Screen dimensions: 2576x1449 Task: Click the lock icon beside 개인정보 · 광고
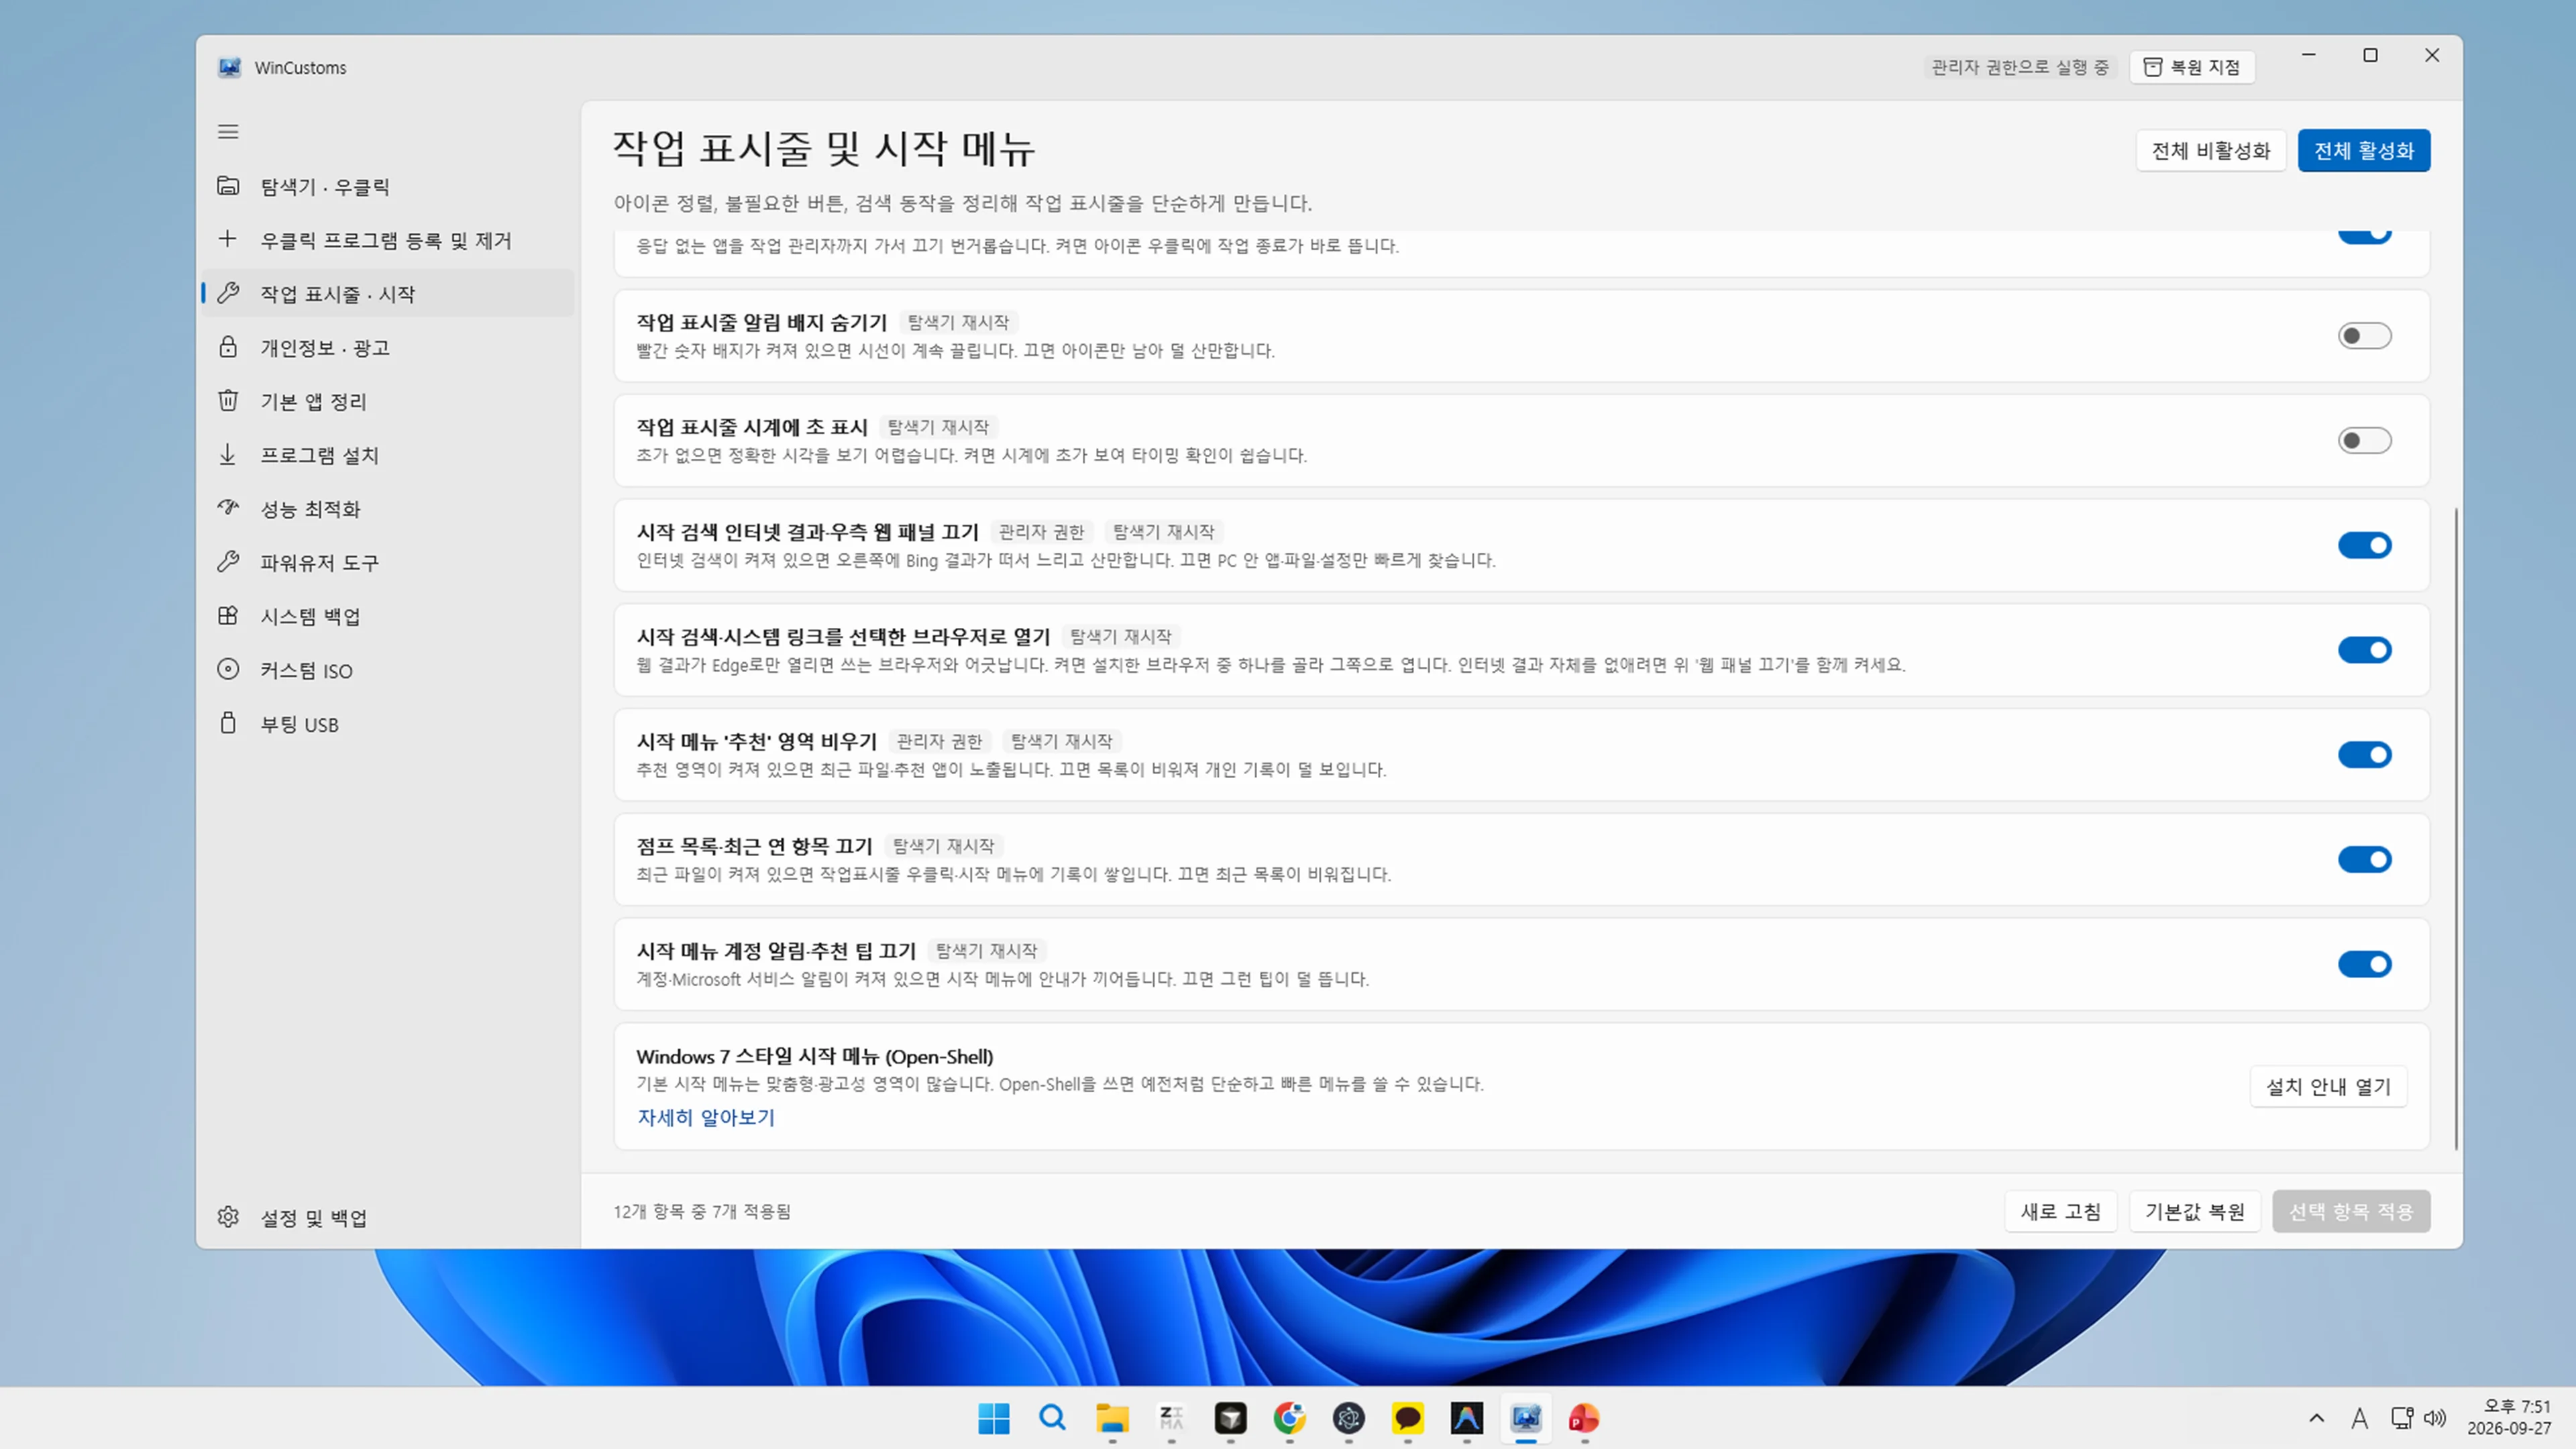(x=228, y=347)
